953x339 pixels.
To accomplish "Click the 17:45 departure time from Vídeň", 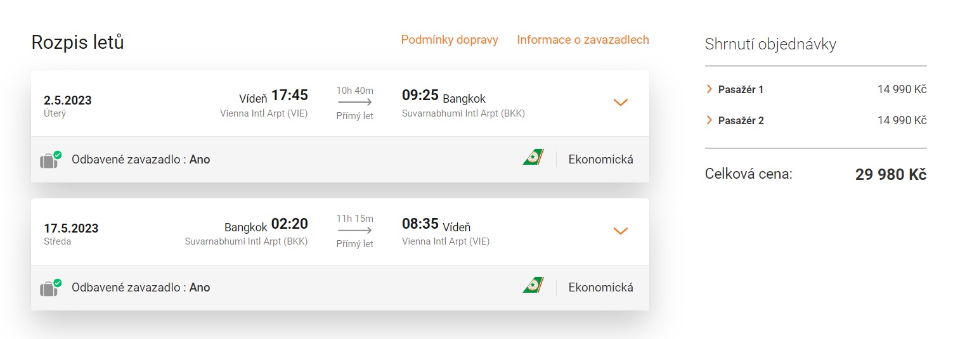I will coord(290,96).
